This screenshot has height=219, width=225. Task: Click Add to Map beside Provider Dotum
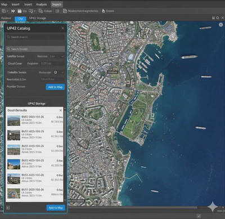click(x=55, y=87)
